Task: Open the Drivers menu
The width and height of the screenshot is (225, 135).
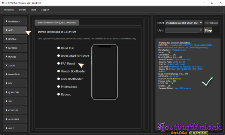Action: [x=23, y=10]
